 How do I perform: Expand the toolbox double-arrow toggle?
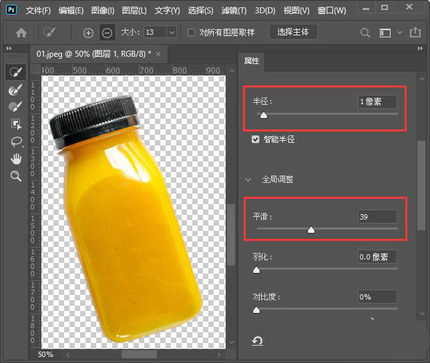tap(9, 49)
